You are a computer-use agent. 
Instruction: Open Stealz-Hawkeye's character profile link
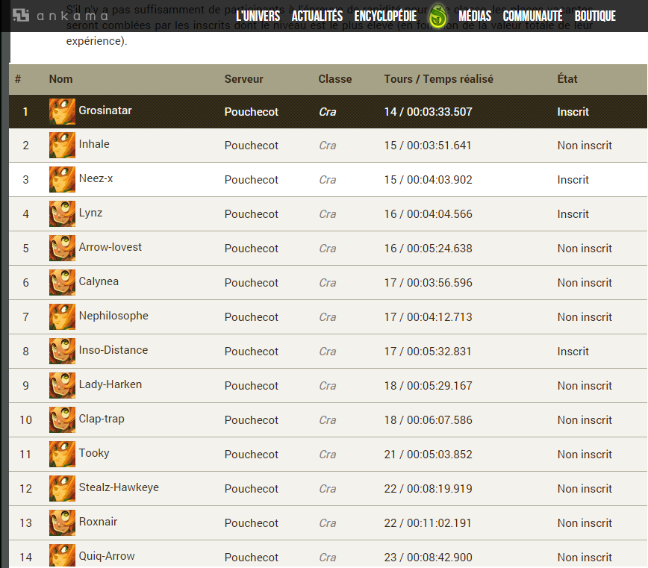point(119,487)
